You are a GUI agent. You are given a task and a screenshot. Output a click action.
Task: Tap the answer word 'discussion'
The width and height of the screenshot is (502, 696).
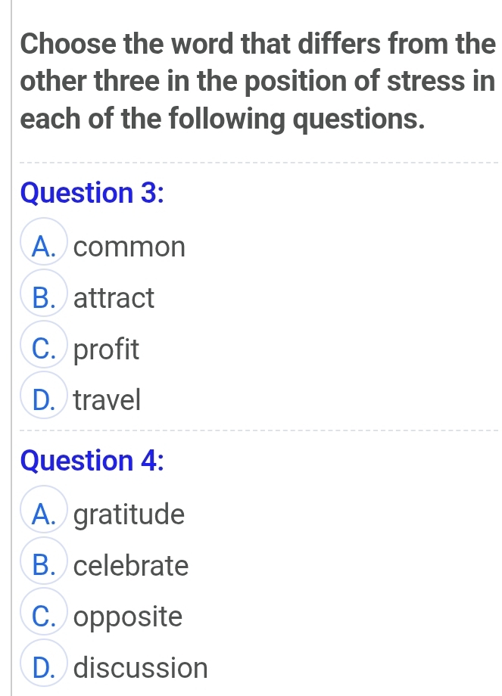(x=142, y=668)
